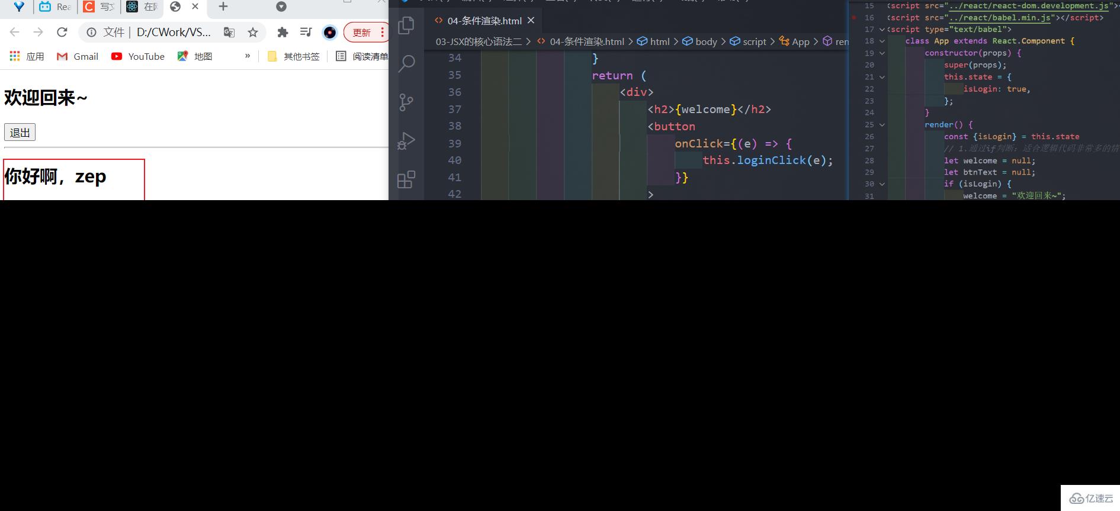Click the body breadcrumb item

pos(699,41)
